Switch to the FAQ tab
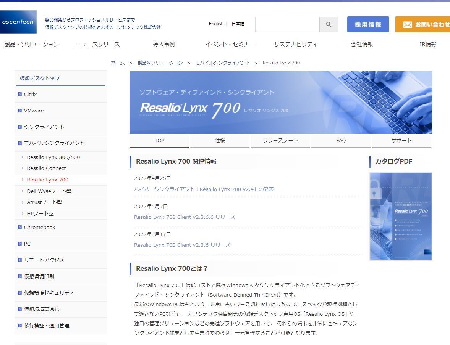 [341, 141]
